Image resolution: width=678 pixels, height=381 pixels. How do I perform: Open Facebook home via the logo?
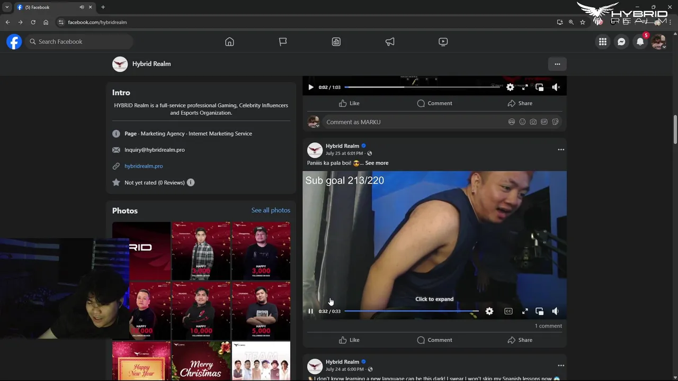tap(14, 42)
